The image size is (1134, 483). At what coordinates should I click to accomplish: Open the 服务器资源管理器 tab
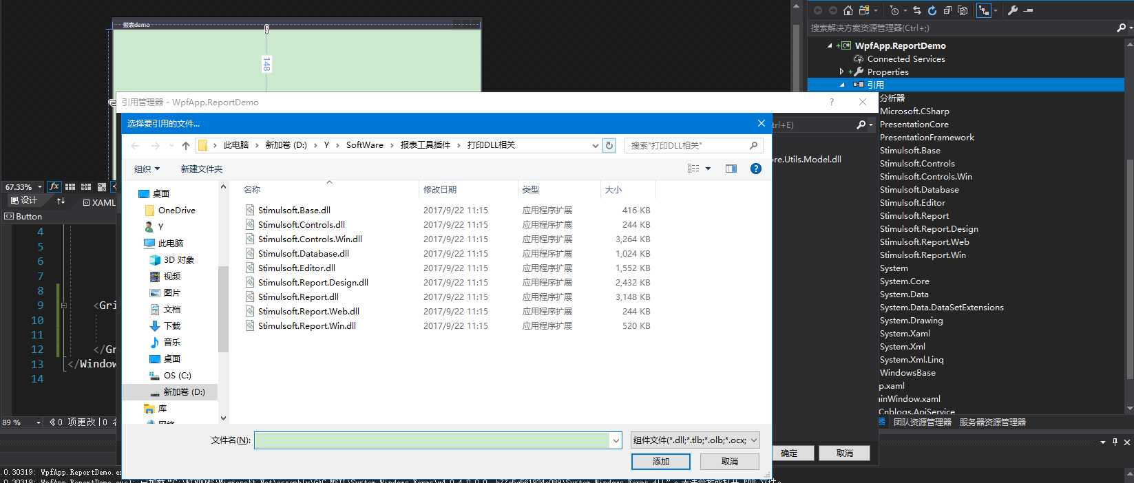pos(993,422)
